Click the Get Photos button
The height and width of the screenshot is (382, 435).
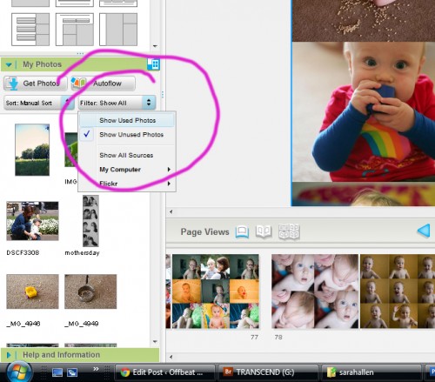click(x=35, y=84)
